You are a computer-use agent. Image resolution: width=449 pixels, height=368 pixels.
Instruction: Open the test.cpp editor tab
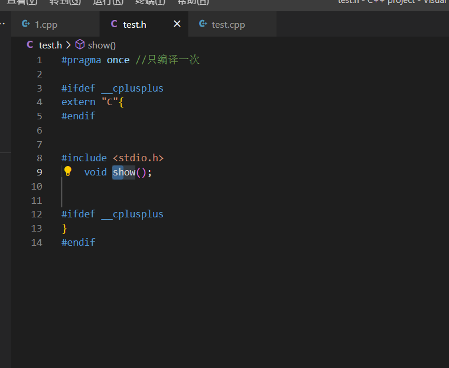(x=228, y=25)
